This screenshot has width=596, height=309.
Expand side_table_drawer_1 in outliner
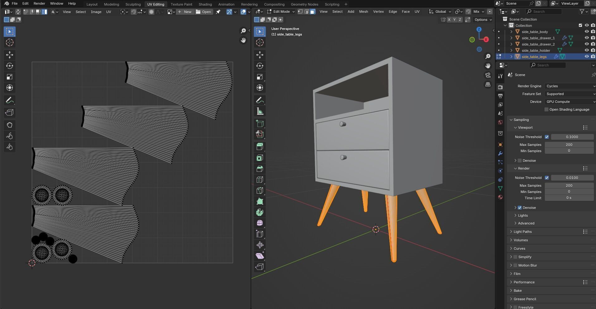[511, 38]
